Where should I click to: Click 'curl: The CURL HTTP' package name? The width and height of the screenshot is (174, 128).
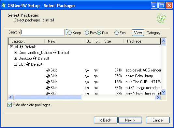tap(143, 82)
